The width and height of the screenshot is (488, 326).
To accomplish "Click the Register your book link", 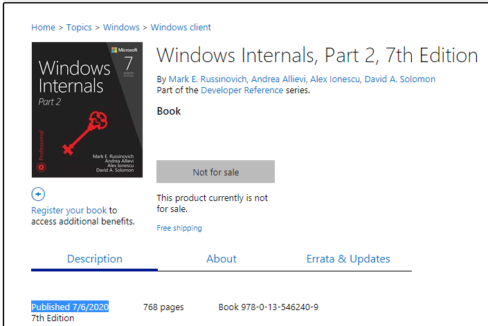I will pyautogui.click(x=69, y=211).
